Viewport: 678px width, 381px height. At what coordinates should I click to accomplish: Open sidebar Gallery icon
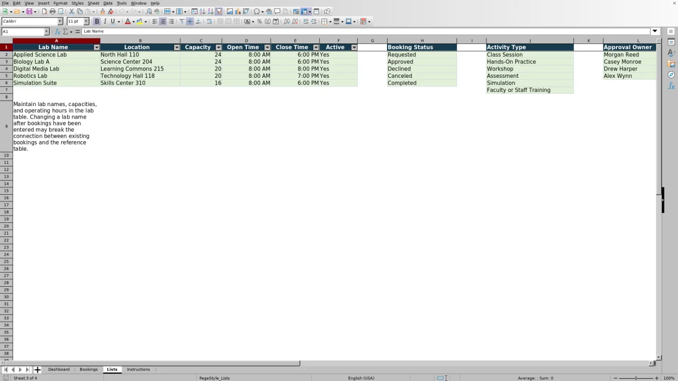pyautogui.click(x=671, y=64)
